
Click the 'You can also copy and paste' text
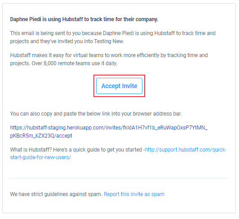96,114
